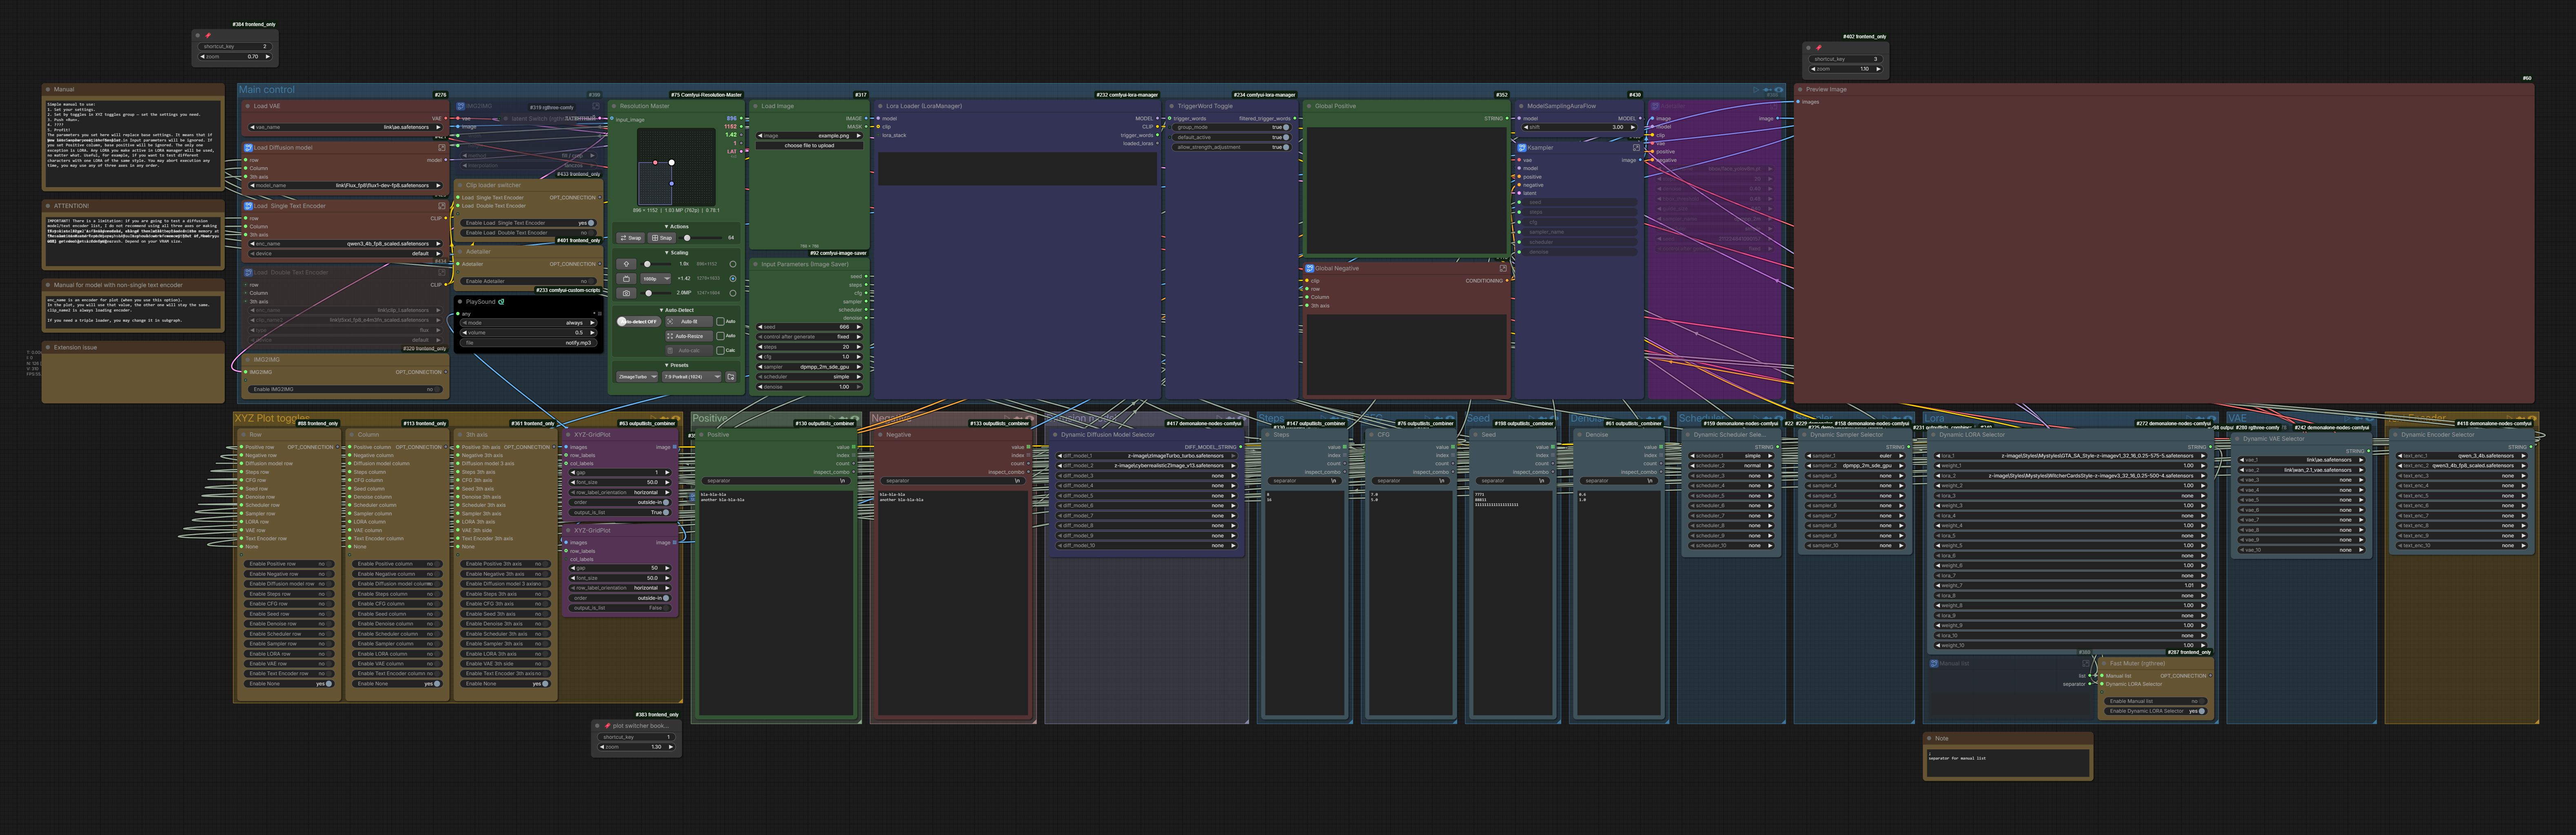The image size is (2576, 835).
Task: Click the subgraph icon on Global Negative node
Action: pos(1309,268)
